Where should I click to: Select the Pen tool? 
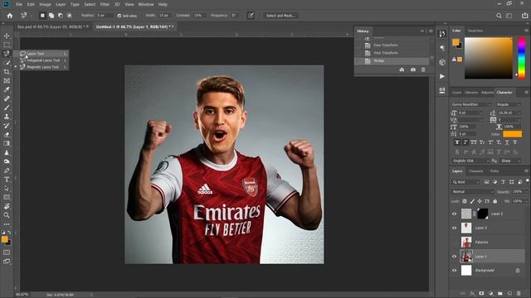[x=7, y=171]
